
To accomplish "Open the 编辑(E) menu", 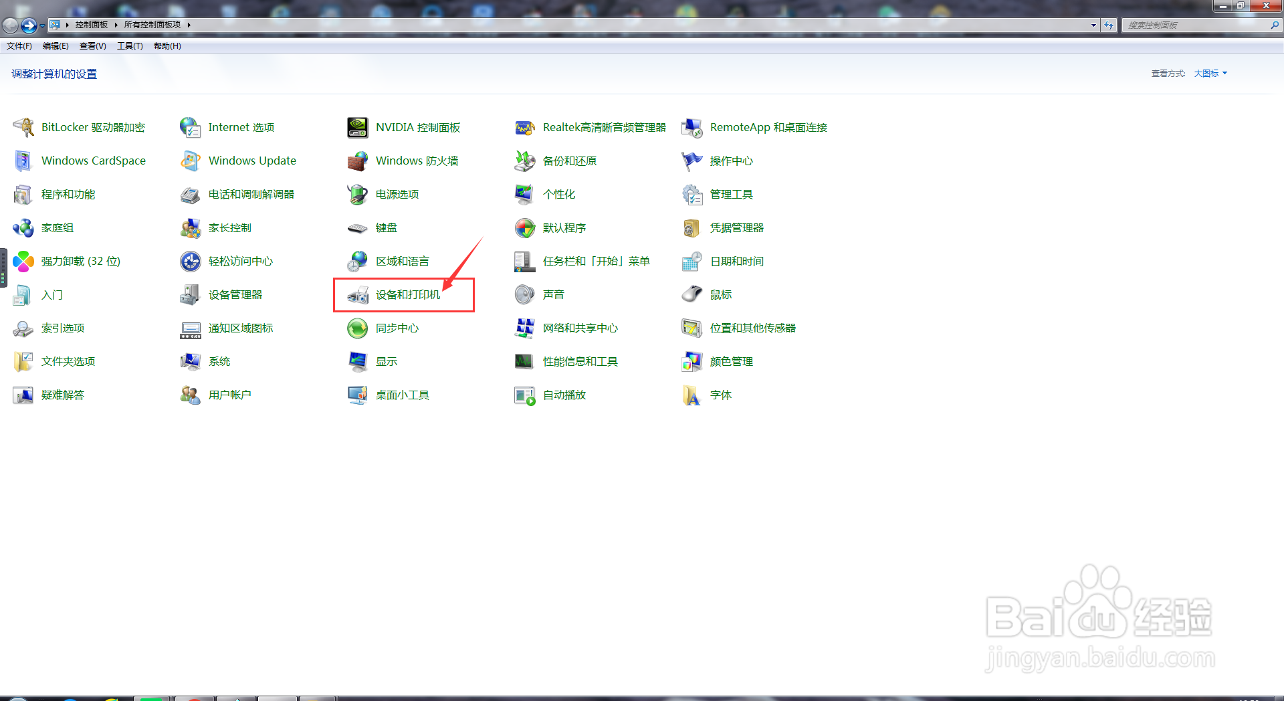I will [56, 46].
